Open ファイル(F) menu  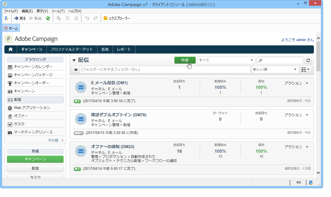pyautogui.click(x=11, y=11)
